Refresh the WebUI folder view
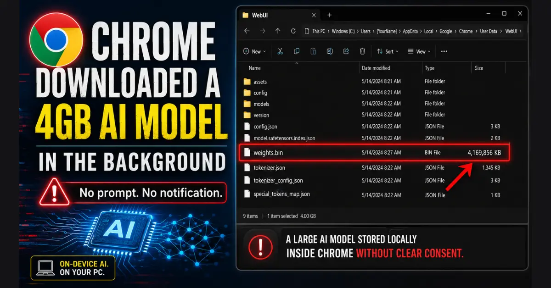The height and width of the screenshot is (288, 551). coord(293,31)
